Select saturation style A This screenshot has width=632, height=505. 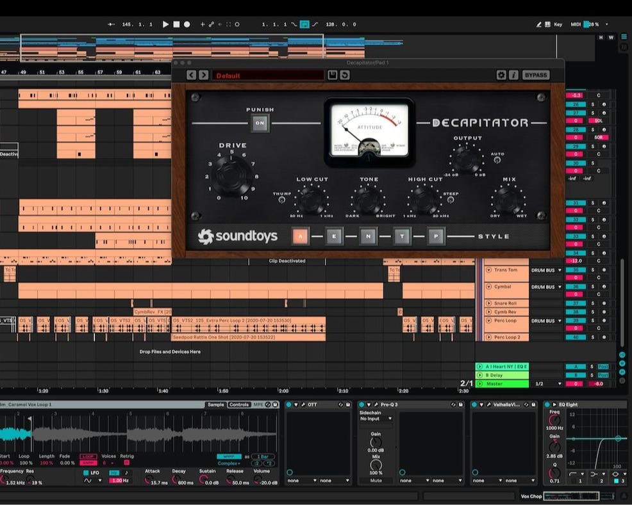pyautogui.click(x=300, y=236)
